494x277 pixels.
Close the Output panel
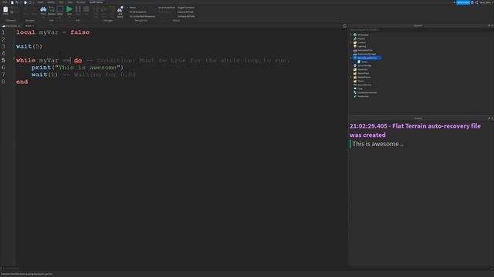492,118
